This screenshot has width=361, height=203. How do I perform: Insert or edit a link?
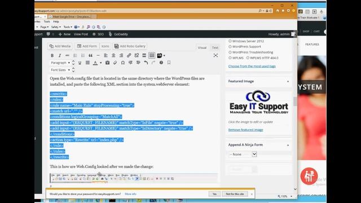click(129, 55)
